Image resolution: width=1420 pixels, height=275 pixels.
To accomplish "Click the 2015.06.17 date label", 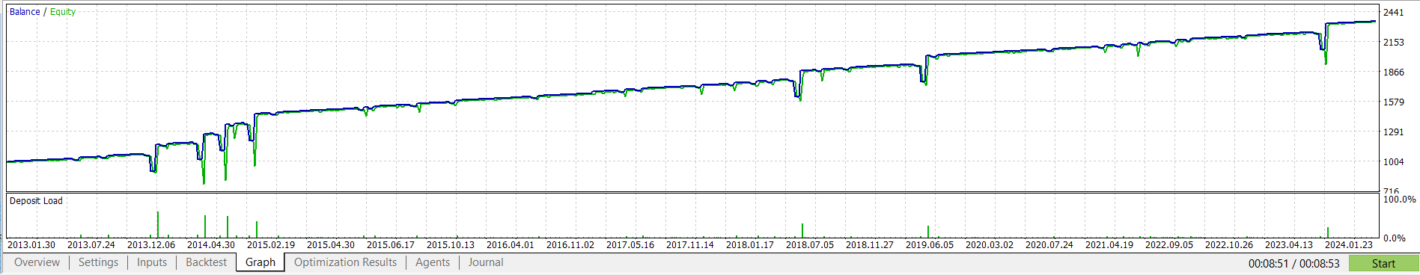I will [391, 244].
